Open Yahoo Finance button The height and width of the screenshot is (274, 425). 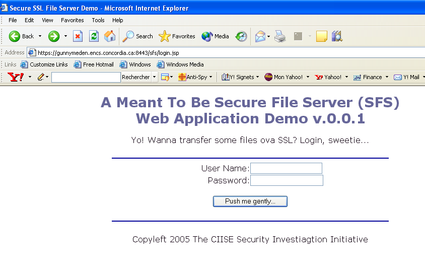368,77
